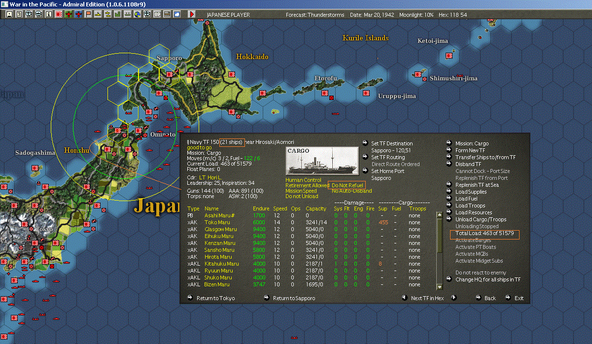Choose Unload Cargo/Troops option
Viewport: 592px width, 344px height.
pos(481,219)
